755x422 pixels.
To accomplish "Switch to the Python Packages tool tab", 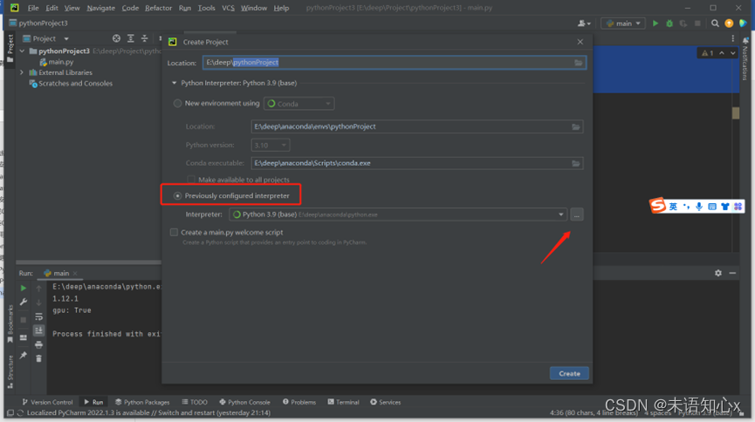I will tap(142, 402).
